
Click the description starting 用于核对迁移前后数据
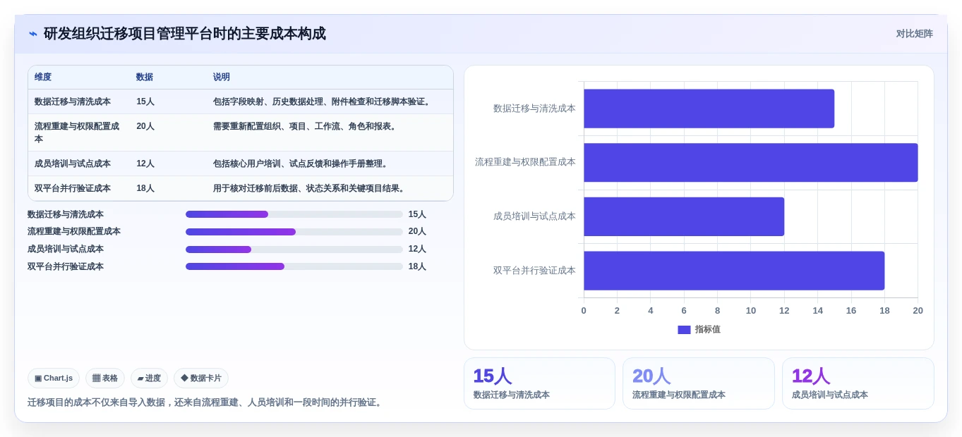point(311,188)
